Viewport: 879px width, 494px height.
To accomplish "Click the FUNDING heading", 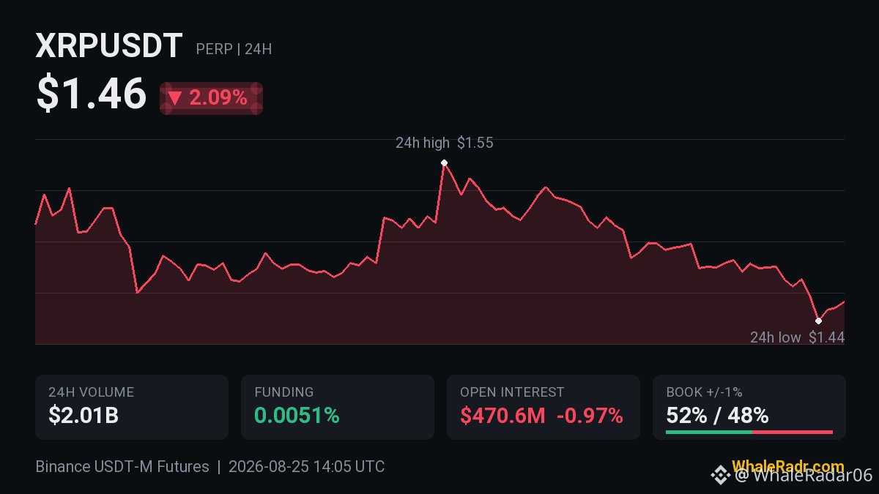I will tap(284, 392).
